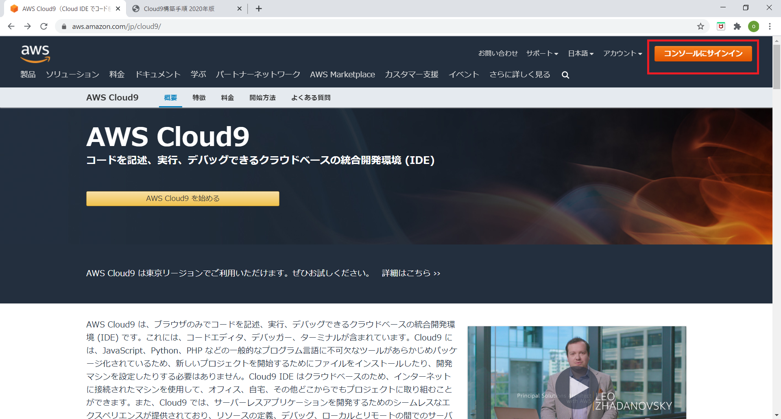
Task: Follow the 詳細はこちら >> link
Action: [x=411, y=273]
